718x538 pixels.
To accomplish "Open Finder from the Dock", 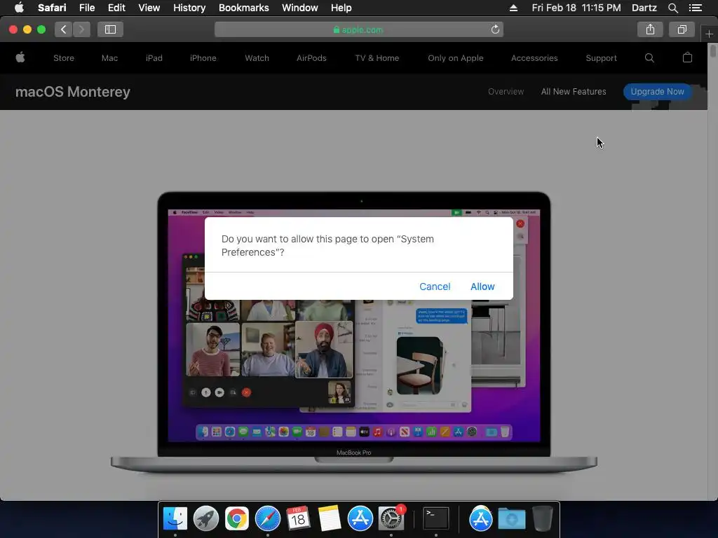I will (175, 519).
